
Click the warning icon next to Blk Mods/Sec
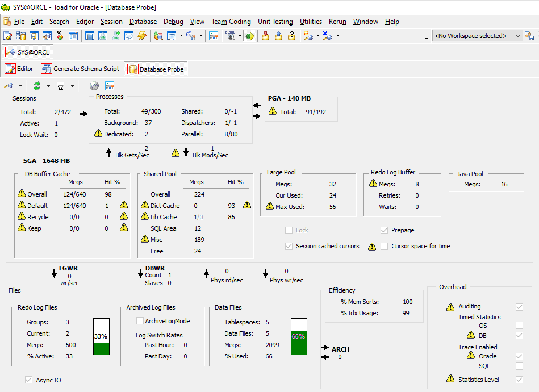176,153
